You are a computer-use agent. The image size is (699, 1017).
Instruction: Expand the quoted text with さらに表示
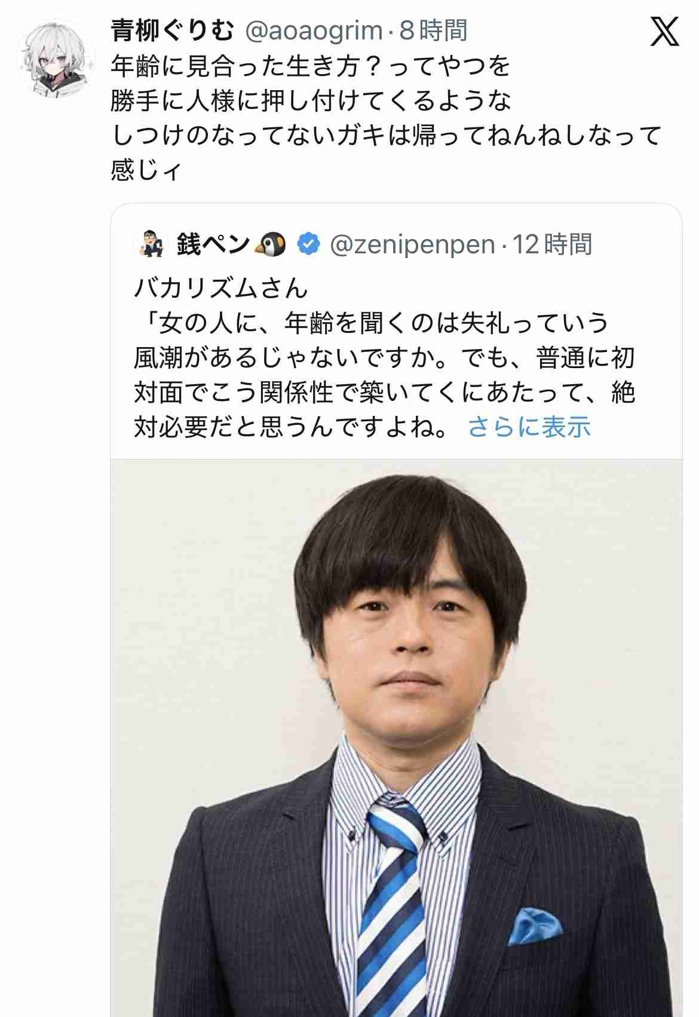coord(529,427)
